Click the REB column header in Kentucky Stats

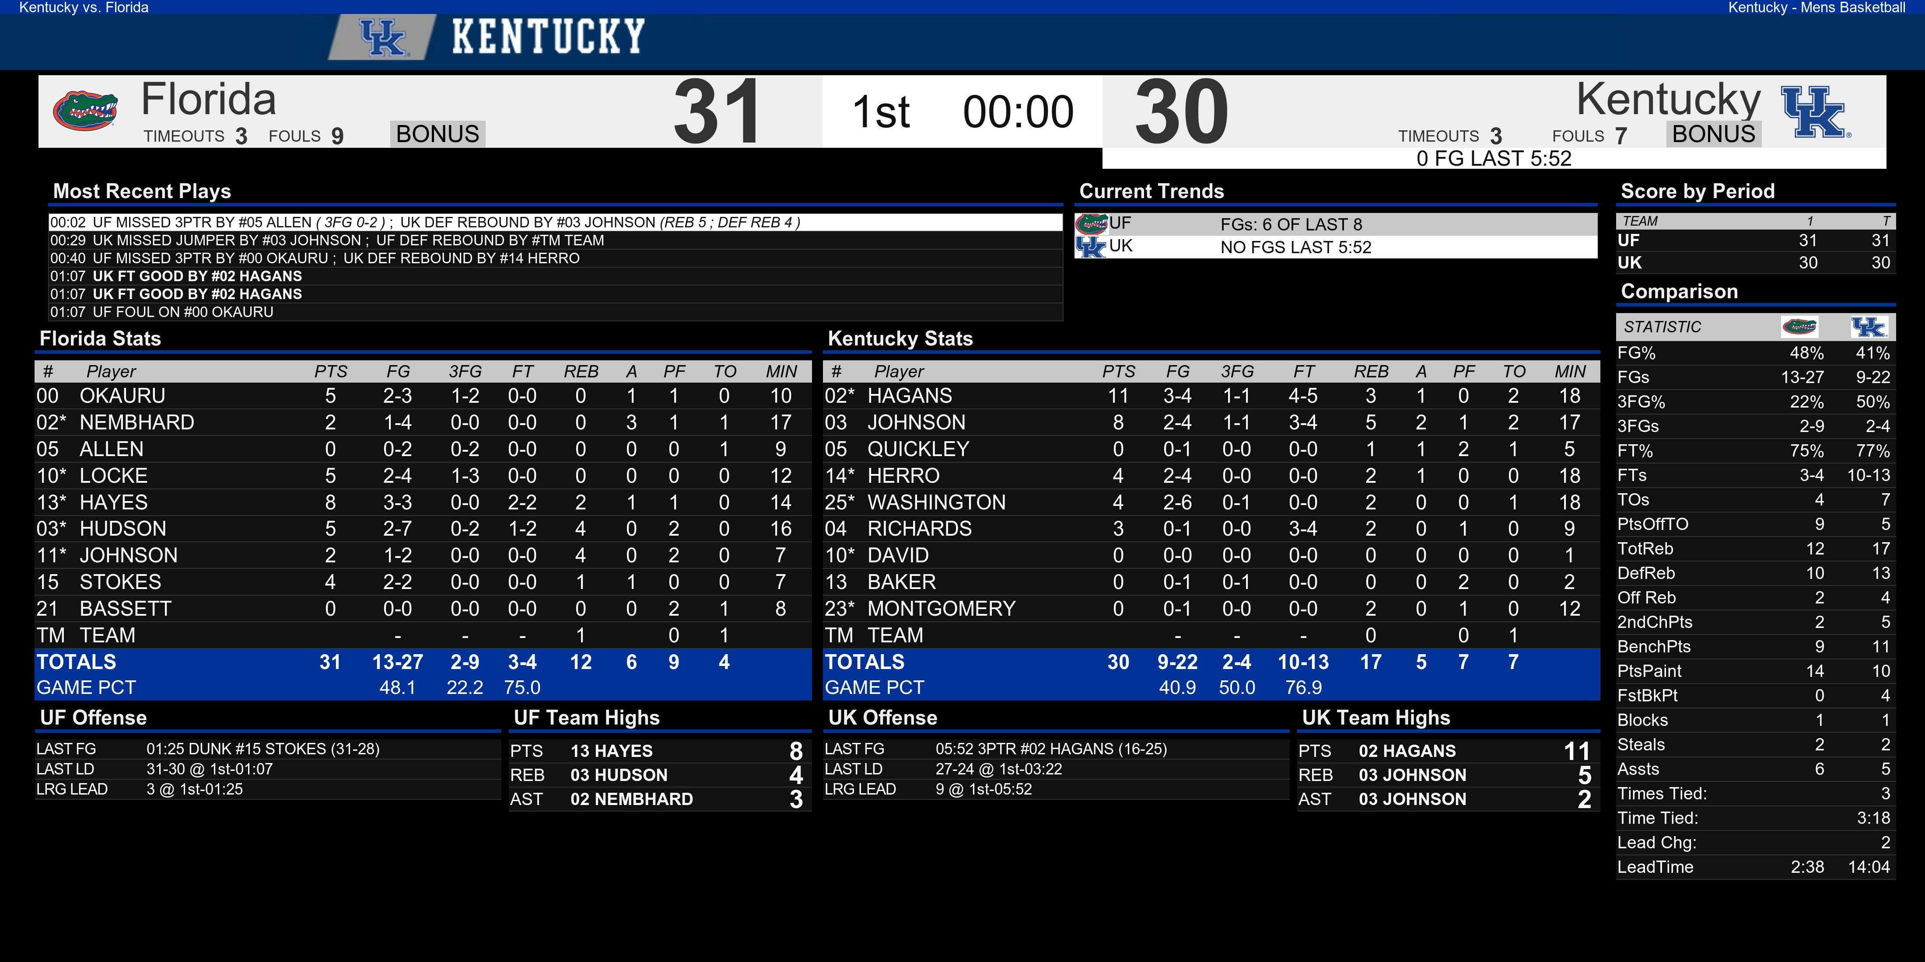[1371, 371]
